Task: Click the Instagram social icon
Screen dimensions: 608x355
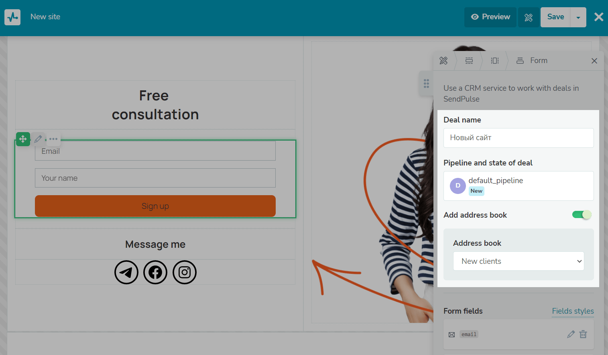Action: pos(185,272)
